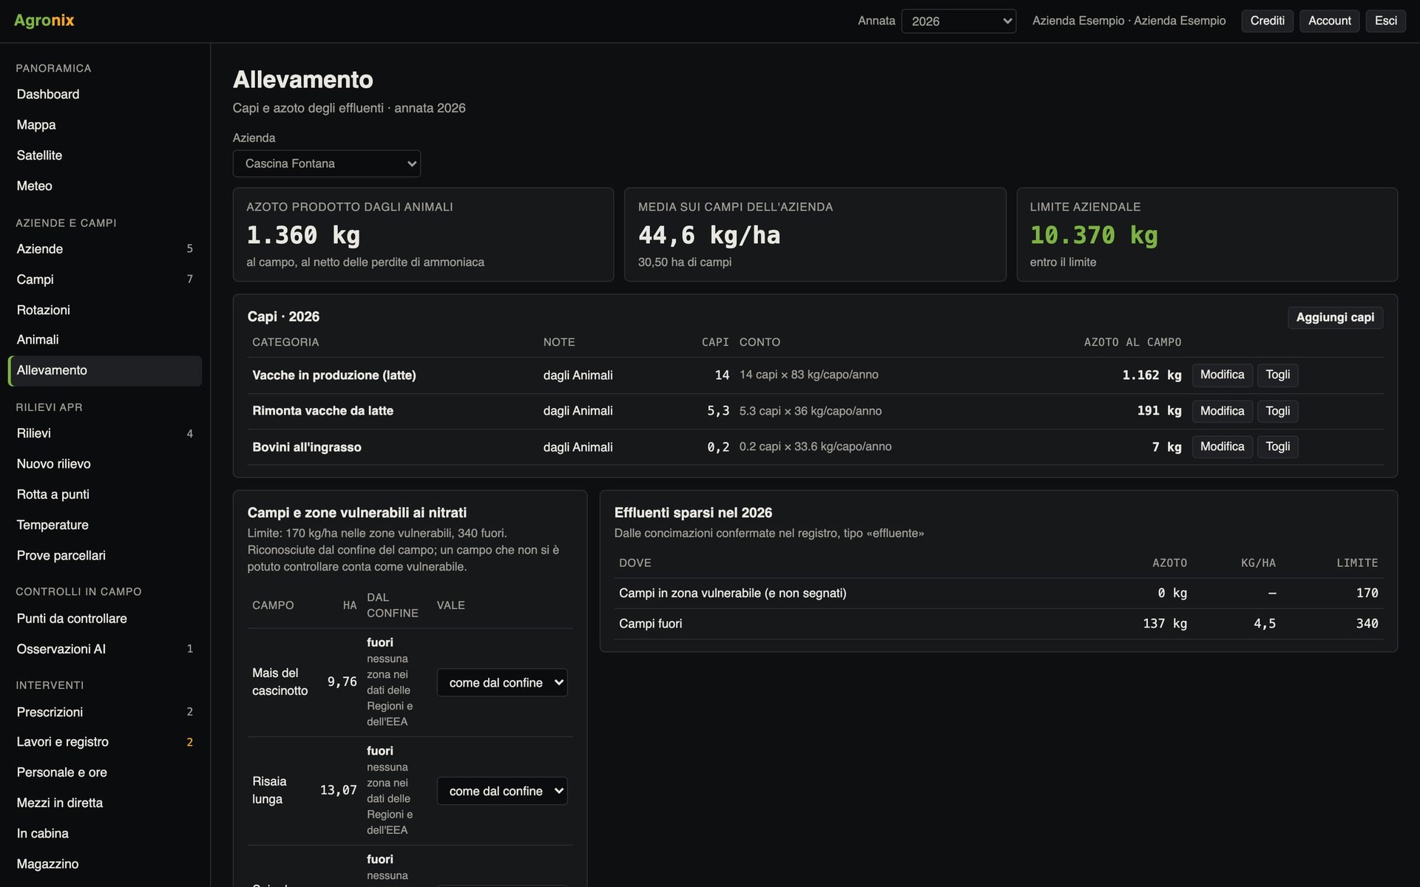Open Personale e ore
The image size is (1420, 887).
tap(105, 772)
